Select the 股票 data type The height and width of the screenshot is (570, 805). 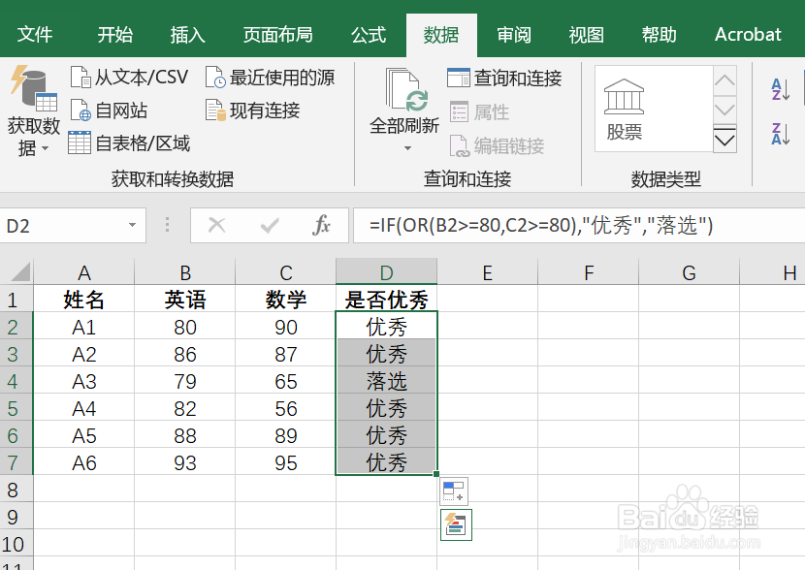(624, 110)
